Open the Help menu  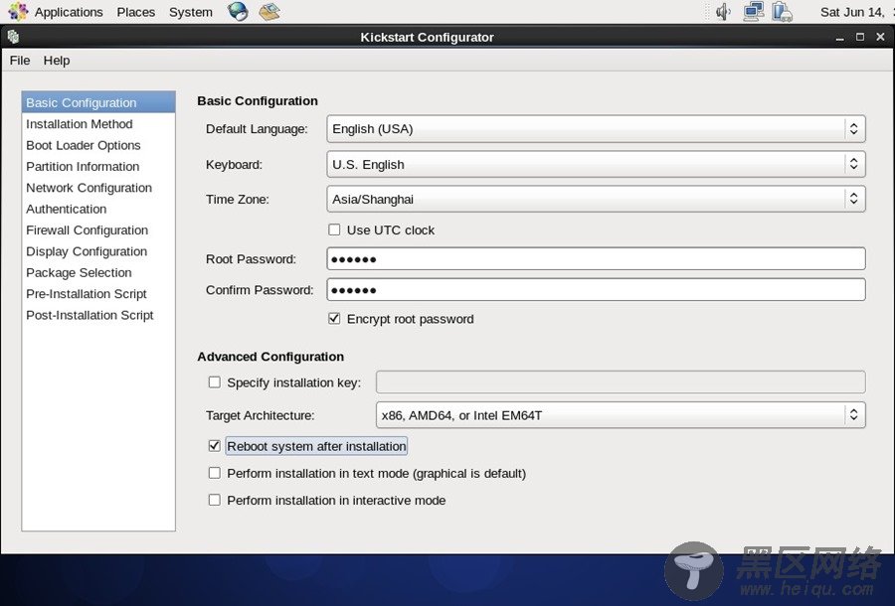click(57, 61)
